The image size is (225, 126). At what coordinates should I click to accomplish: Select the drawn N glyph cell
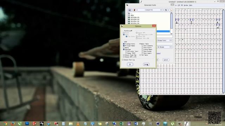218,28
